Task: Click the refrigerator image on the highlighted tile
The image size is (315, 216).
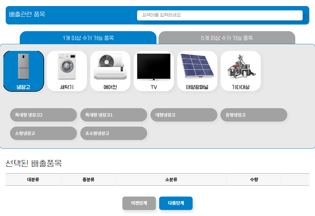Action: 23,67
